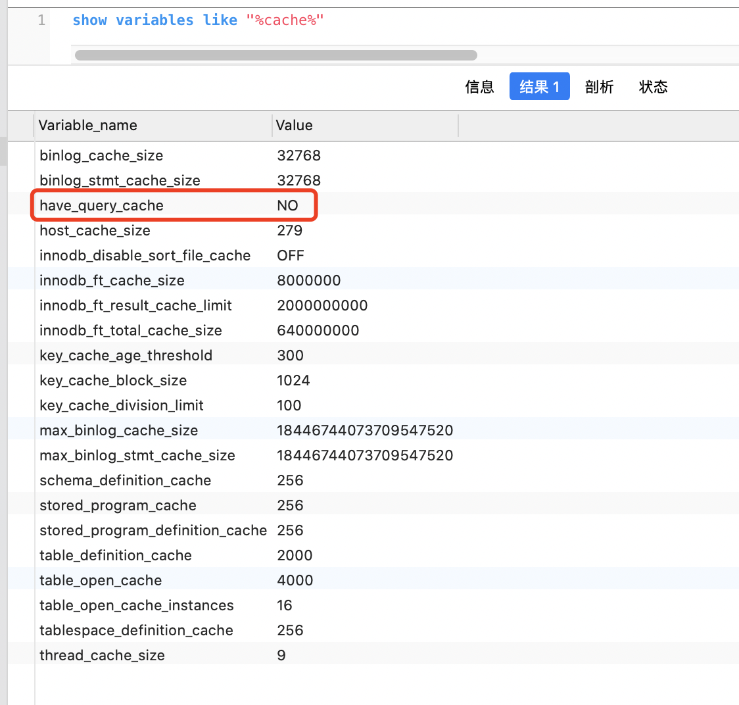The width and height of the screenshot is (739, 705).
Task: Click the NO value of have_query_cache
Action: point(287,206)
